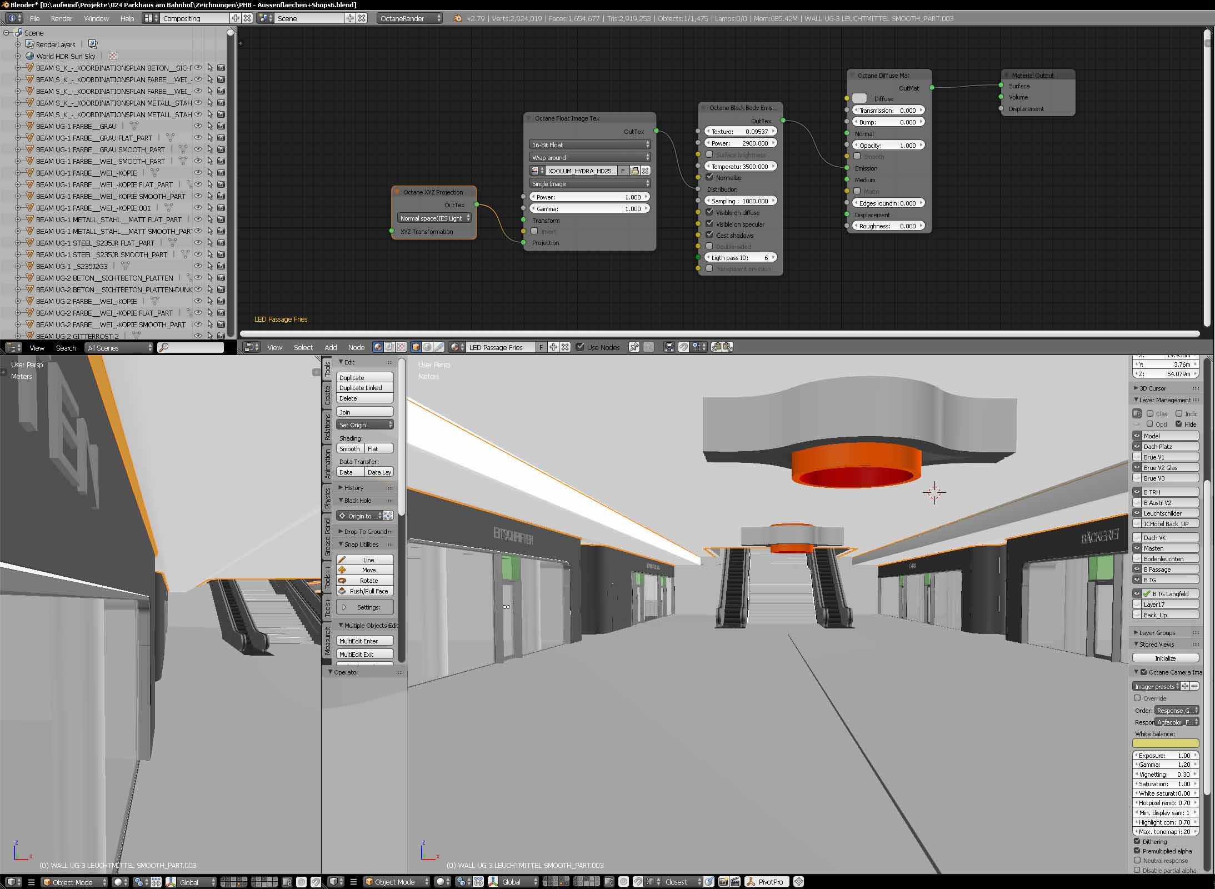Viewport: 1215px width, 889px height.
Task: Click the Duplicate Linked button
Action: click(x=364, y=388)
